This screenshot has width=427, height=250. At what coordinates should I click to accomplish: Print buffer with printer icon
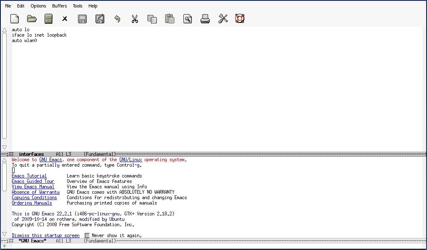[x=205, y=19]
